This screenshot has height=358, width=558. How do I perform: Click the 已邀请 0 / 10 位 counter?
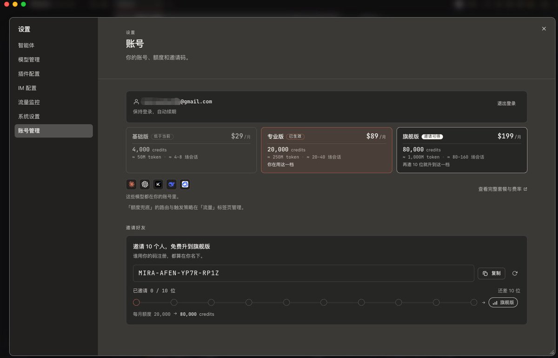[154, 291]
